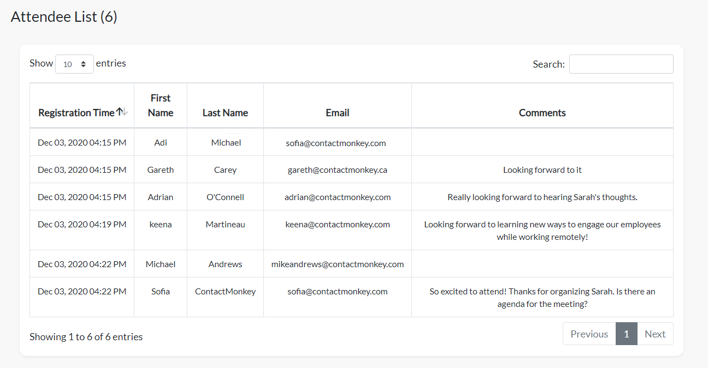Select first name cell Adrian
Image resolution: width=708 pixels, height=368 pixels.
click(x=161, y=197)
